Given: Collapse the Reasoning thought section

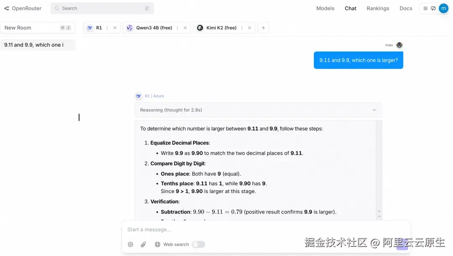Looking at the screenshot, I should coord(375,110).
